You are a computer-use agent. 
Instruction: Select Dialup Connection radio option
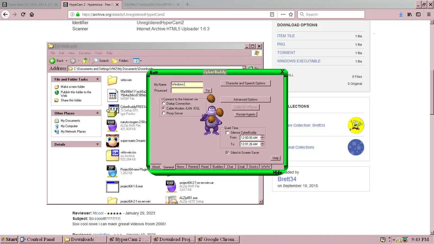[x=164, y=103]
